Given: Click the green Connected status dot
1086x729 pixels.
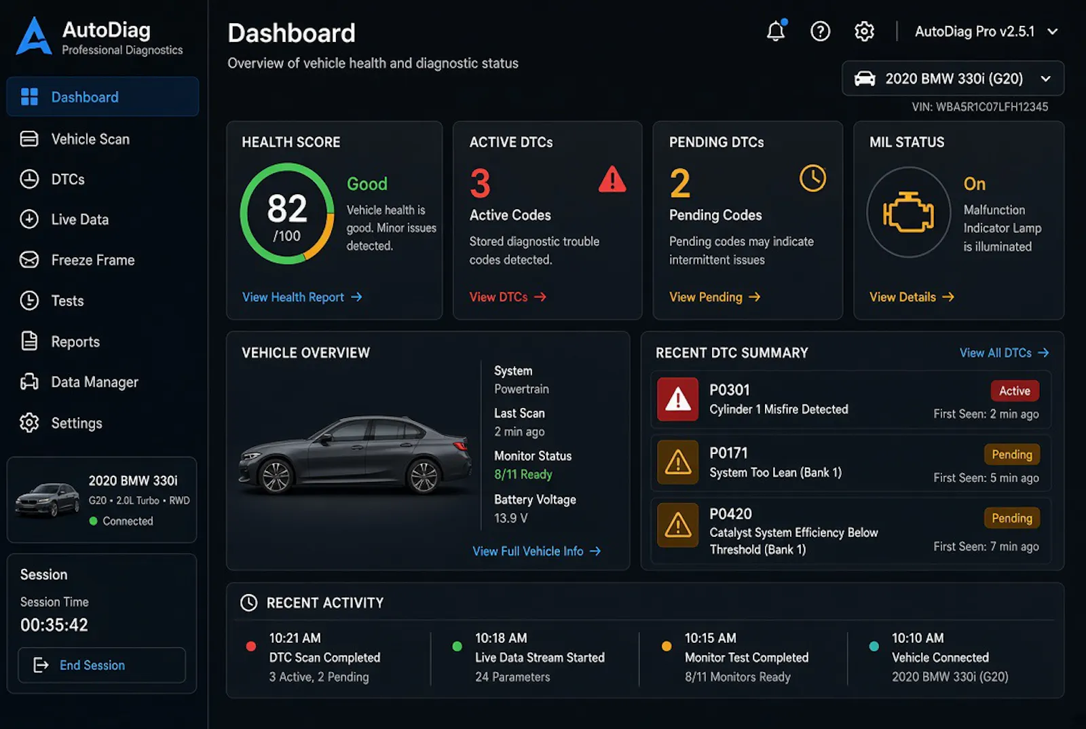Looking at the screenshot, I should point(94,521).
